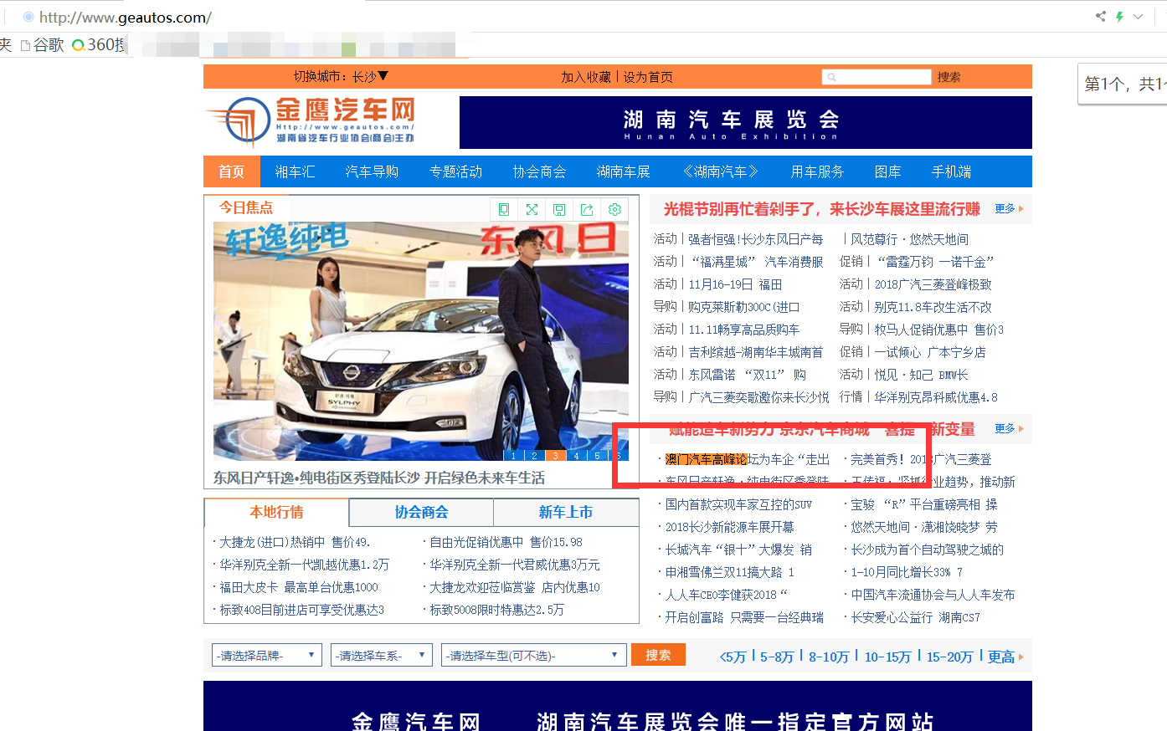Click the mobile device view icon on image toolbar
1167x731 pixels.
coord(504,209)
